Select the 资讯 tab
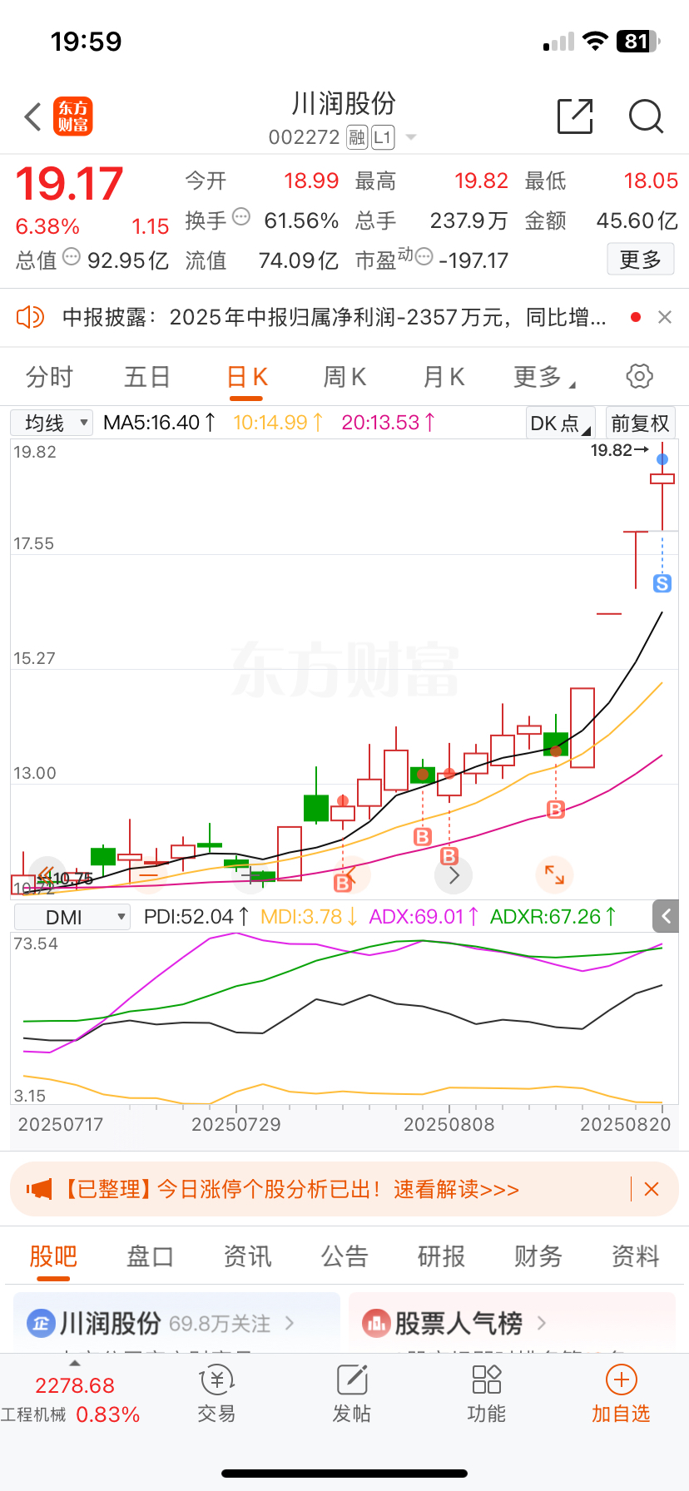This screenshot has width=689, height=1491. (x=247, y=1256)
